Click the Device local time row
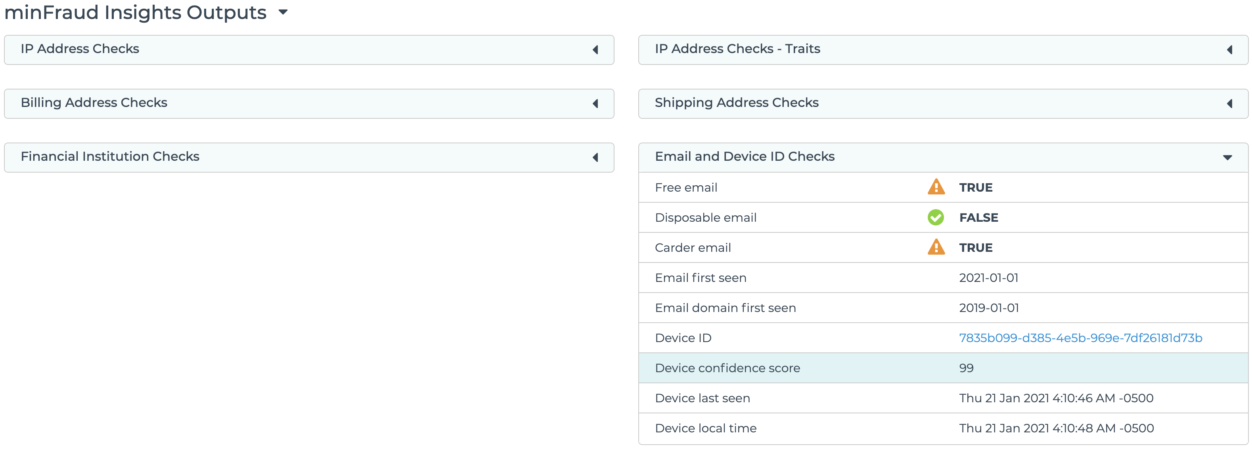Image resolution: width=1252 pixels, height=449 pixels. [705, 428]
